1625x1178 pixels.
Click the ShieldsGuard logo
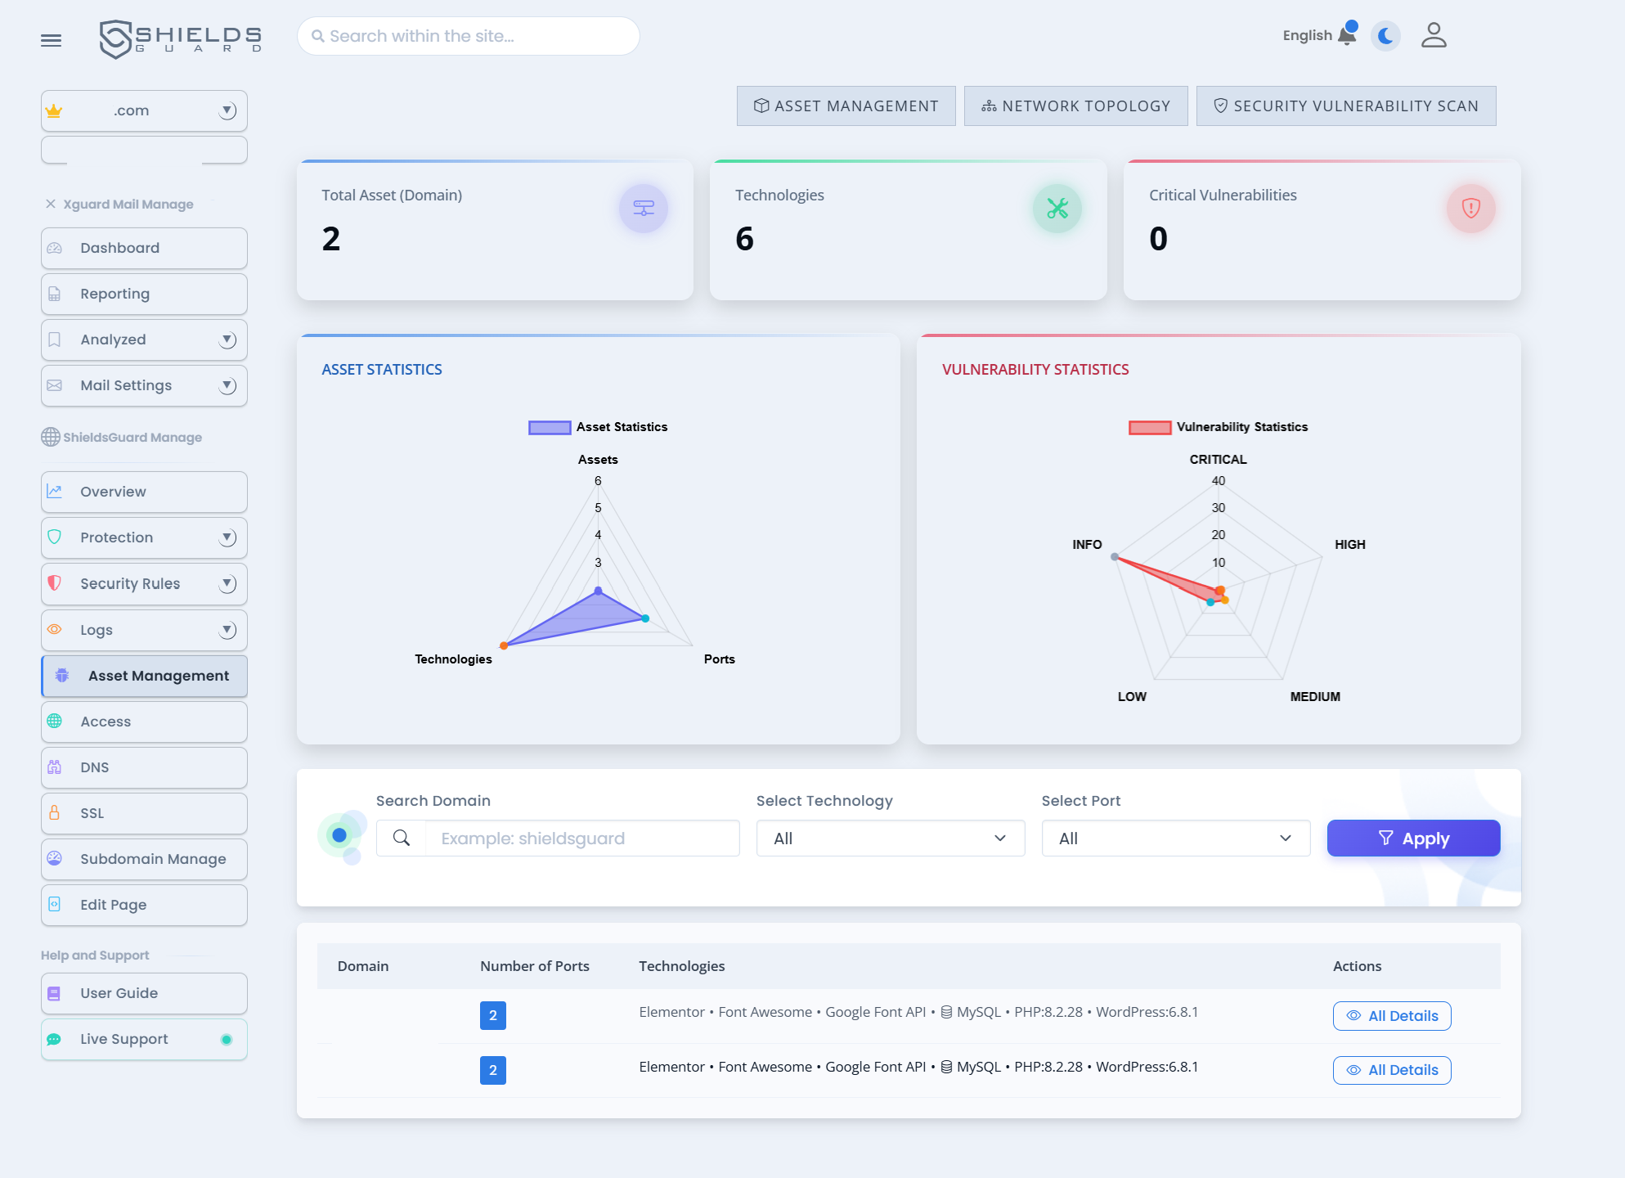click(x=180, y=38)
